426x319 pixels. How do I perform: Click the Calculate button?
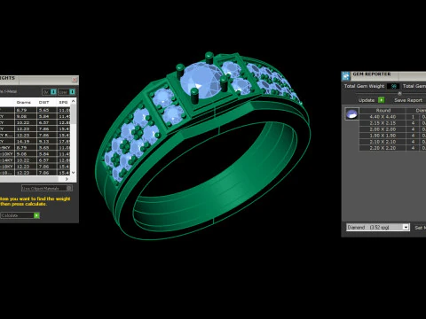(20, 215)
